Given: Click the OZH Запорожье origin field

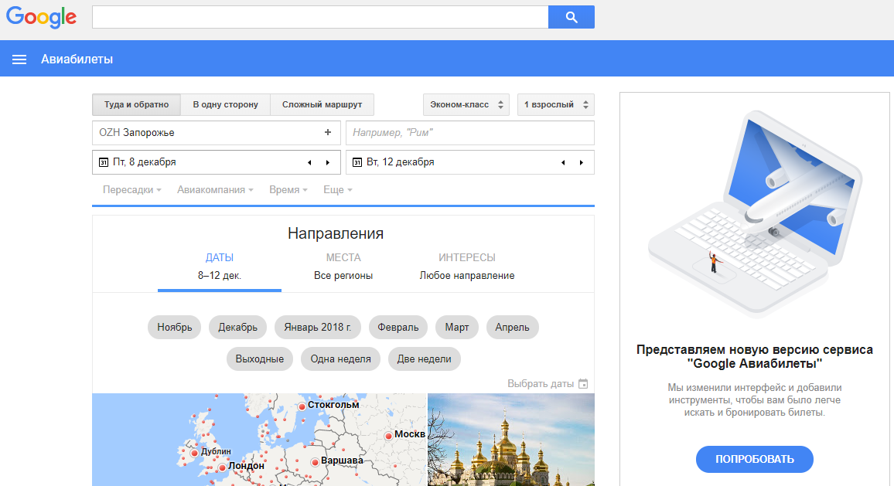Looking at the screenshot, I should coord(216,132).
